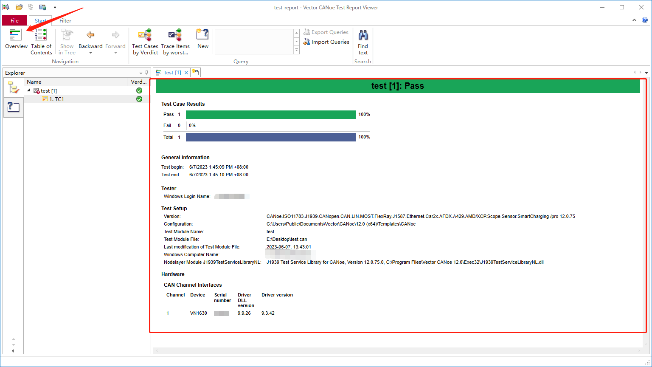Click the Driver DLL version '9.9.26'

click(244, 313)
